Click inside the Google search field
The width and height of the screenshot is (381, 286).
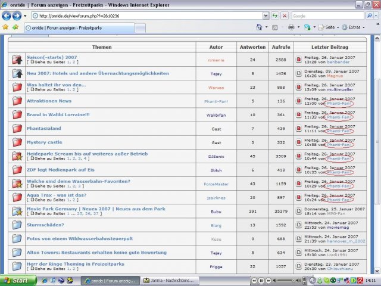pos(328,16)
